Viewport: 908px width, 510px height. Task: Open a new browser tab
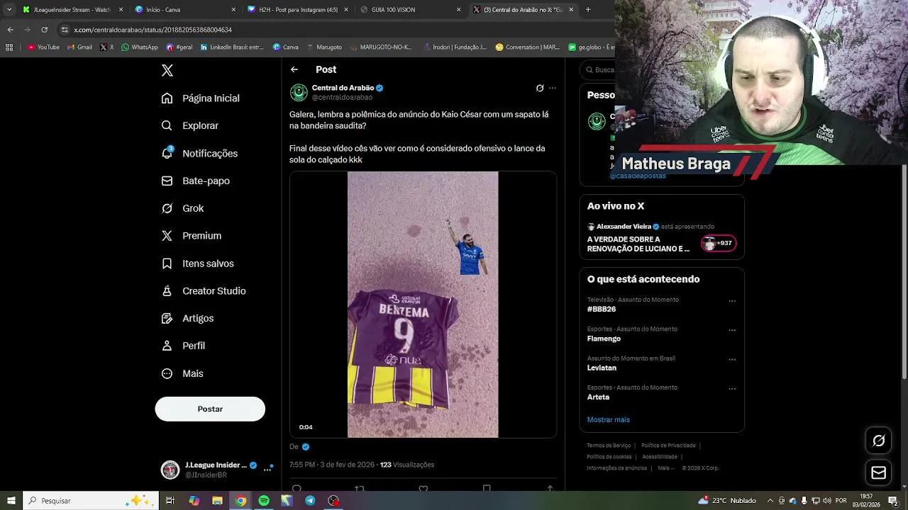pyautogui.click(x=588, y=10)
